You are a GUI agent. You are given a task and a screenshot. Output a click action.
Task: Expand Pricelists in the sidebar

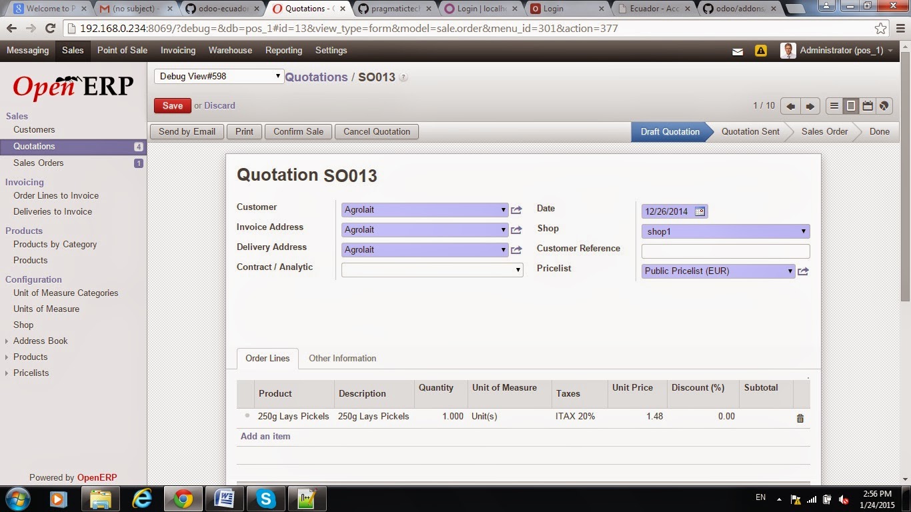31,373
